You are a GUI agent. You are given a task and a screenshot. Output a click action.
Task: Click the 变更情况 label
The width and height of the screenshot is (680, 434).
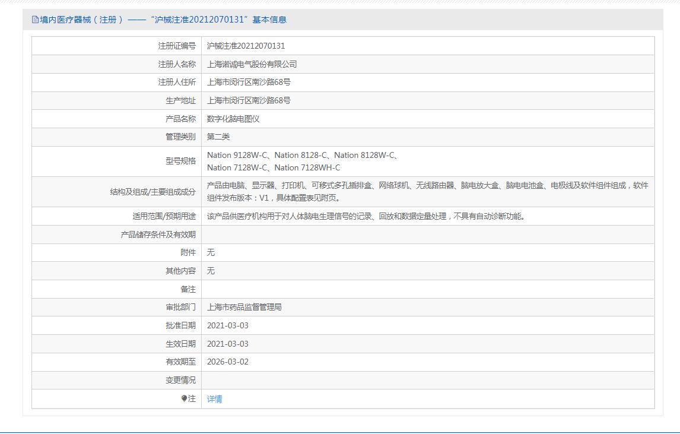(181, 380)
